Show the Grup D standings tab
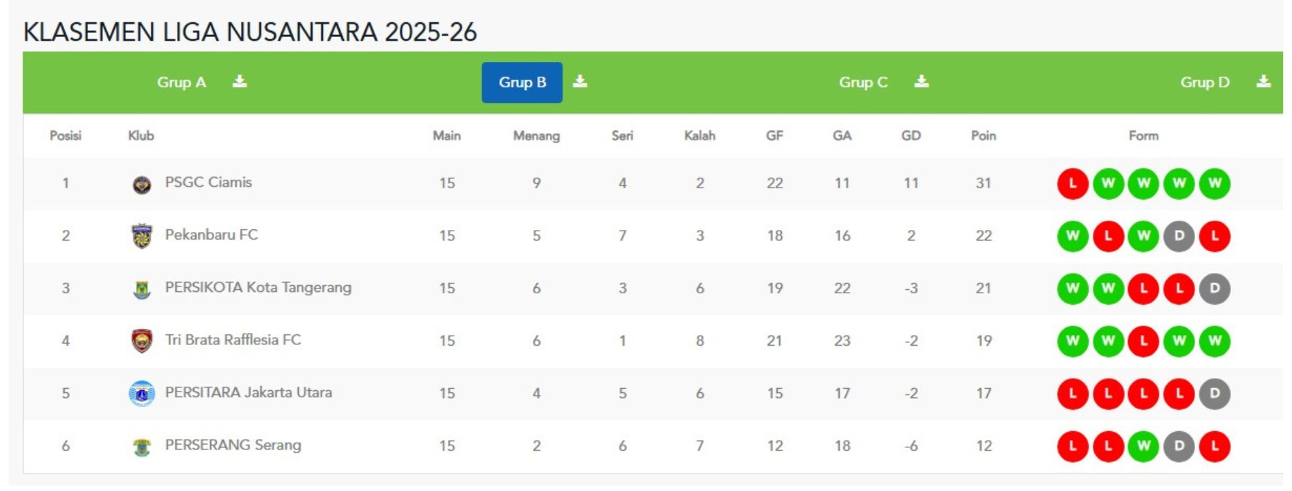Screen dimensions: 1292x491 pos(1205,82)
